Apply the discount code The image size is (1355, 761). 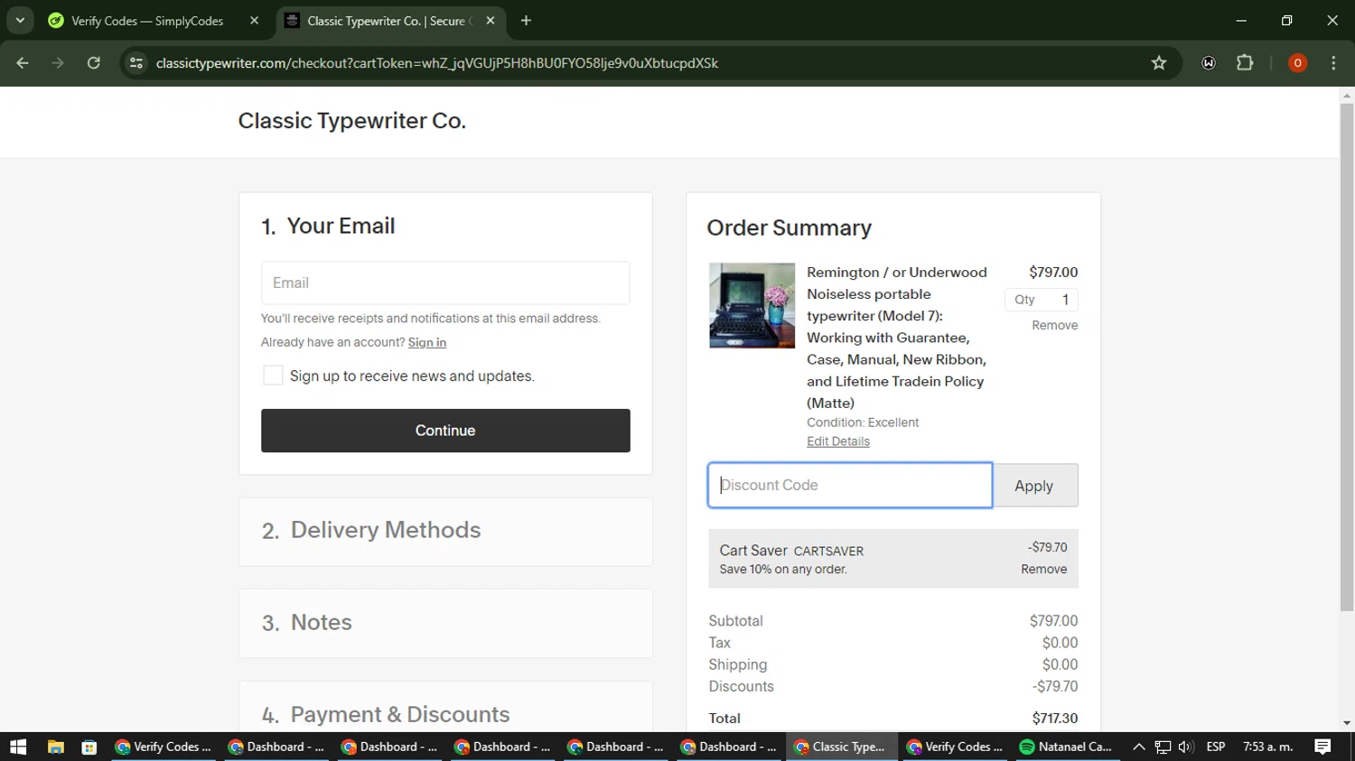click(x=1034, y=486)
